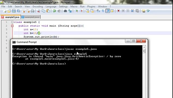
Task: Create a new file with the New icon
Action: point(5,11)
